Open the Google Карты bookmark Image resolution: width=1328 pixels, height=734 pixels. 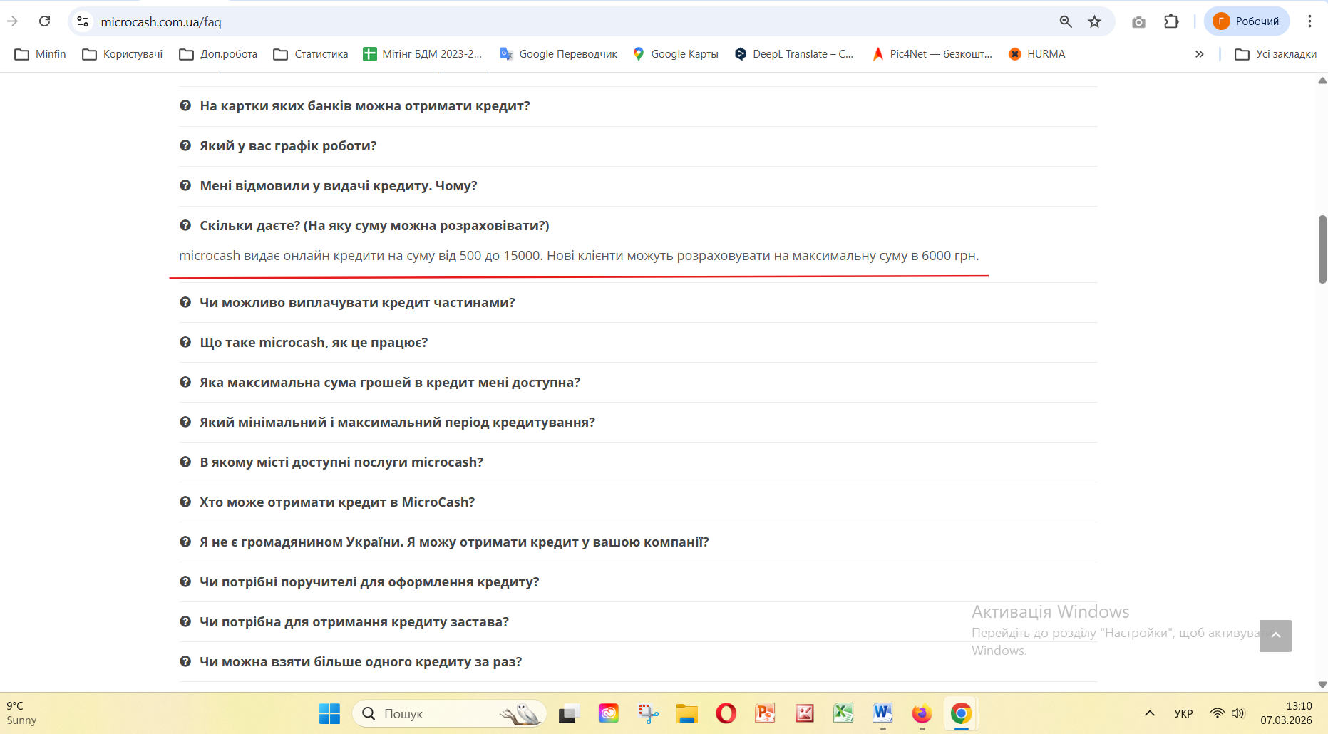676,54
